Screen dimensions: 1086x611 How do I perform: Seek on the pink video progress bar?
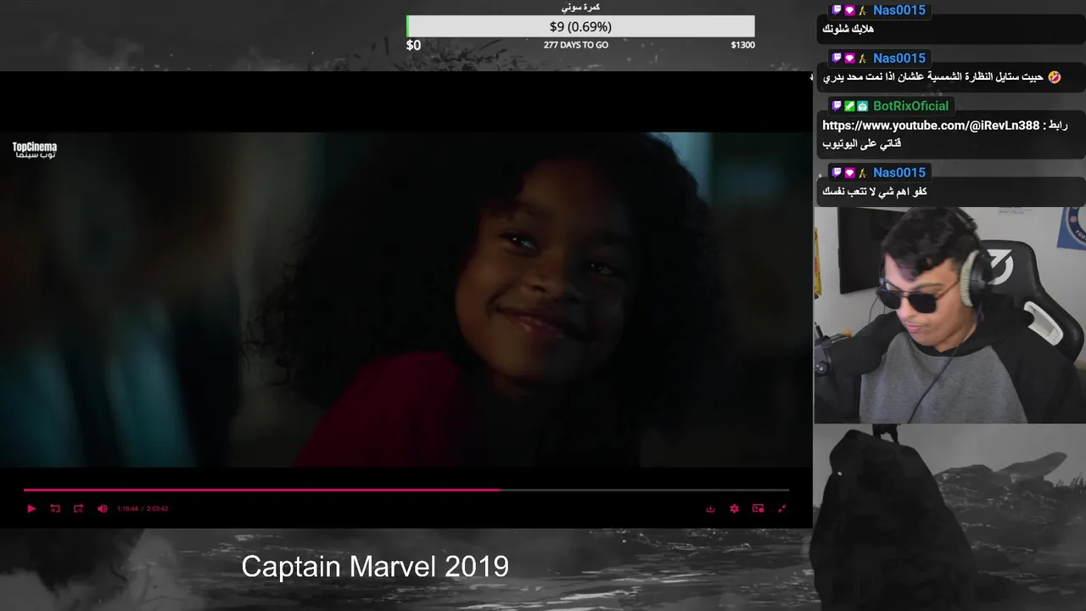point(406,490)
